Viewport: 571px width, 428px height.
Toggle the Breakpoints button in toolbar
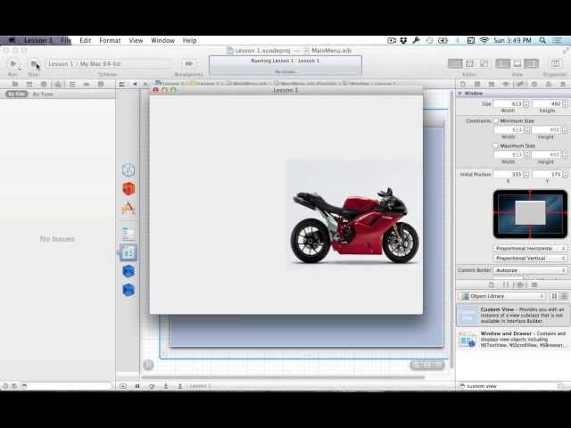tap(188, 63)
